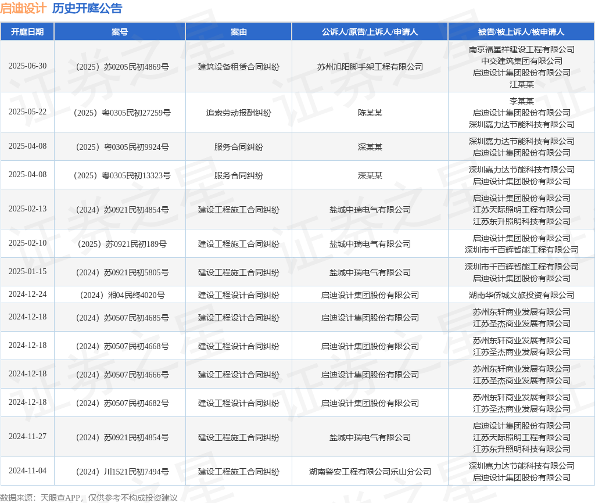Click the 案号 column header
The image size is (595, 503).
tap(120, 32)
